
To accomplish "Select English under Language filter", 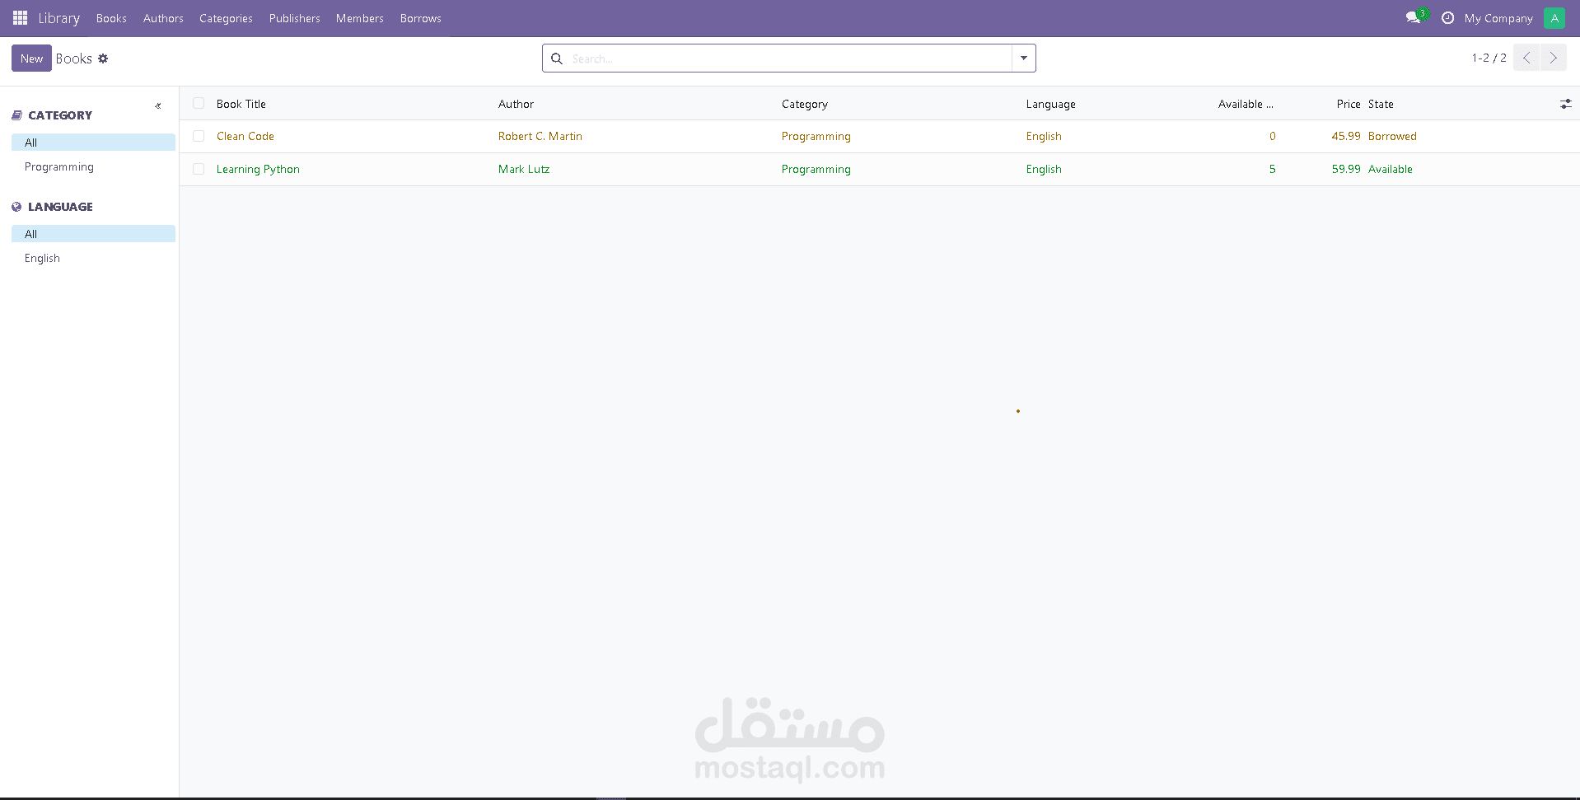I will coord(41,258).
